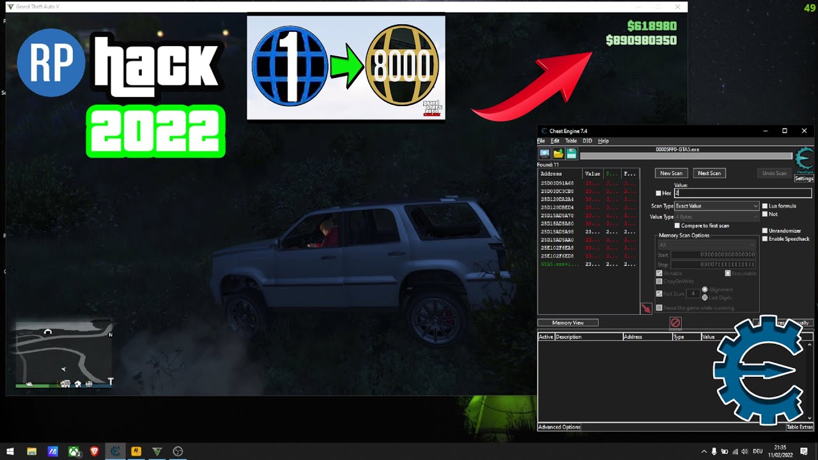
Task: Enable the Unrandomizer option
Action: [x=765, y=231]
